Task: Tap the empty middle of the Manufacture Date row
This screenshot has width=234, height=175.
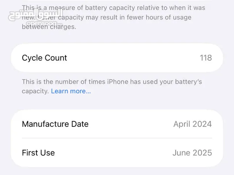Action: (x=131, y=124)
